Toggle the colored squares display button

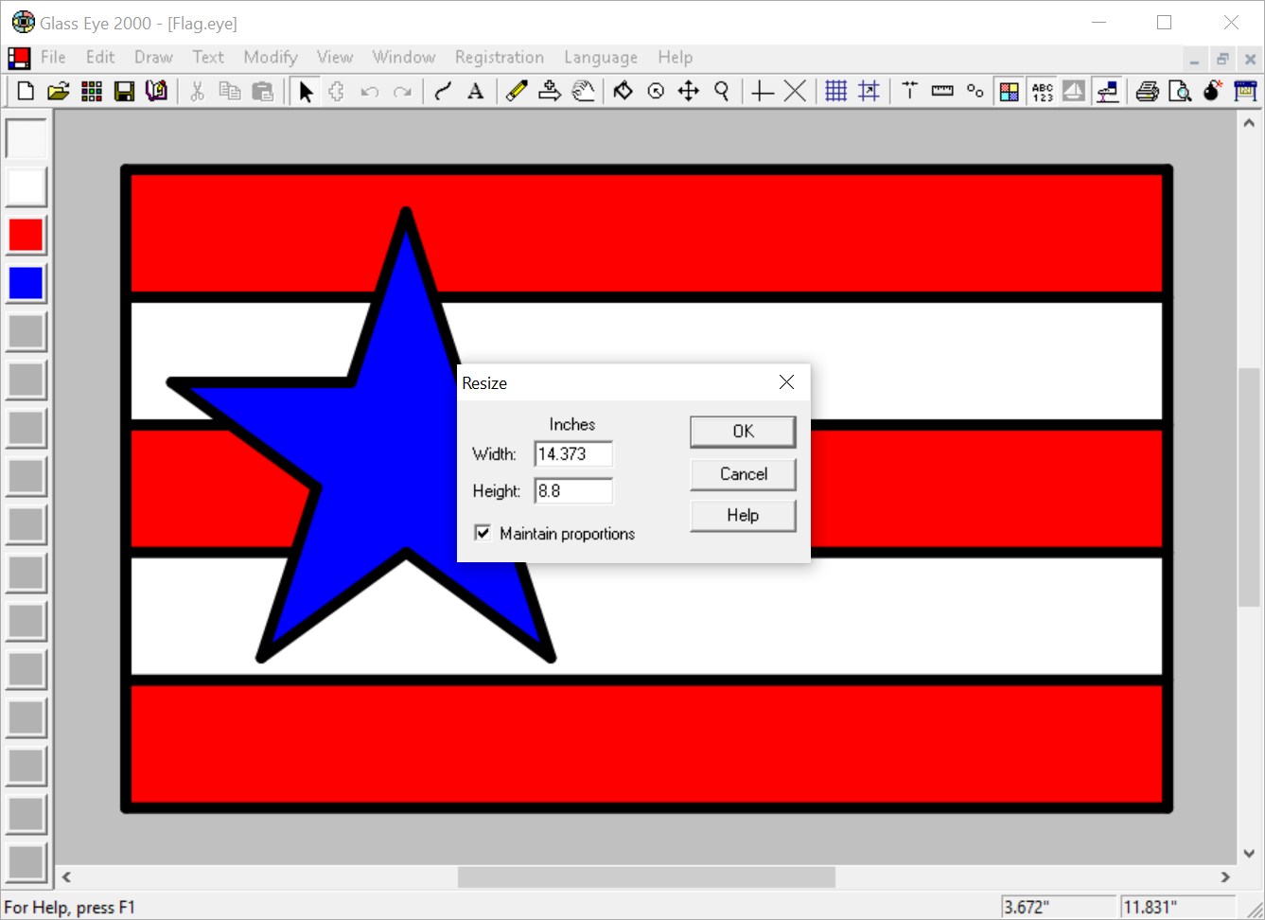point(1010,91)
